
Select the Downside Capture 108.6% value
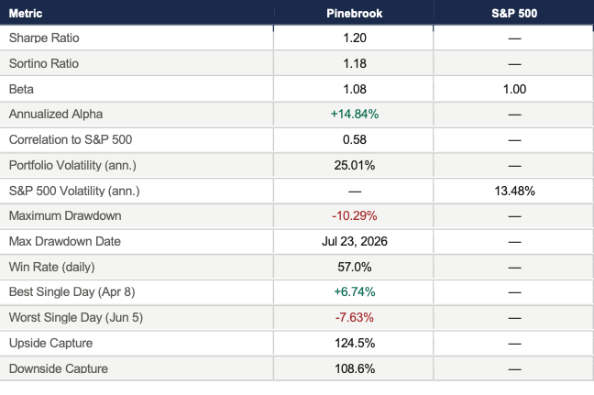click(355, 368)
